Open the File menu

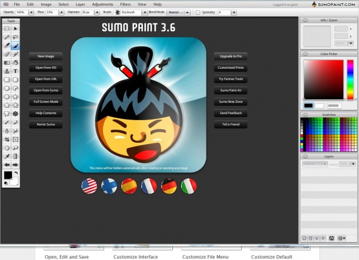(x=17, y=4)
